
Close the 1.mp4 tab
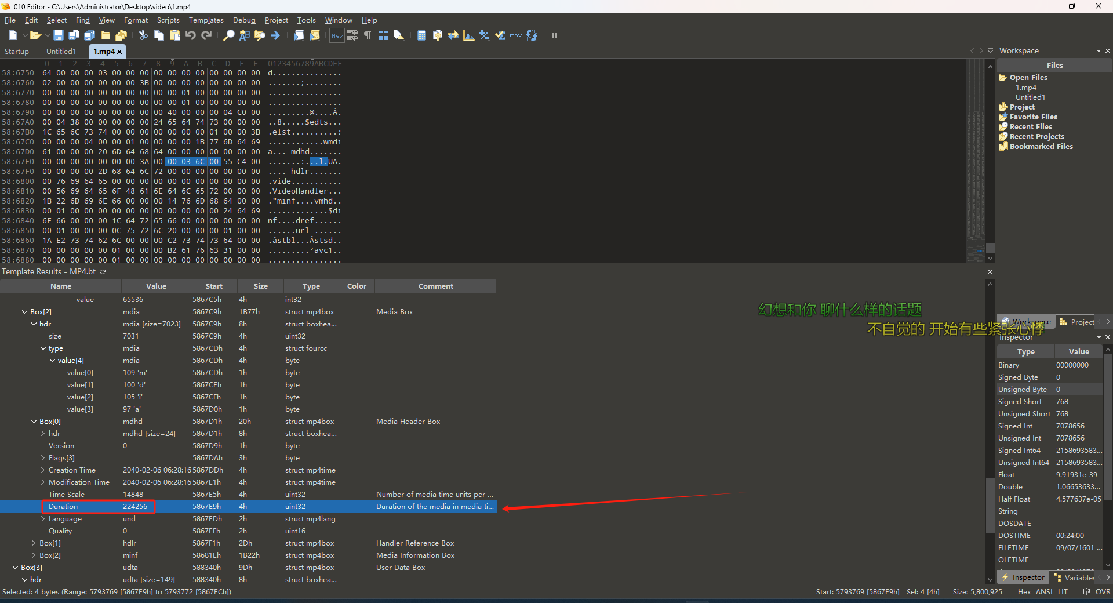(119, 52)
